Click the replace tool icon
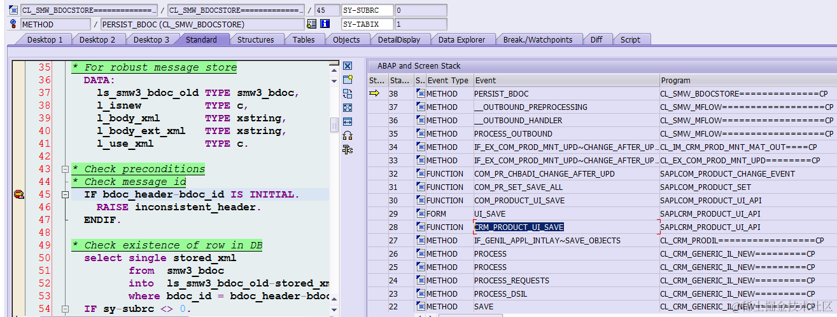The height and width of the screenshot is (317, 837). [x=348, y=93]
